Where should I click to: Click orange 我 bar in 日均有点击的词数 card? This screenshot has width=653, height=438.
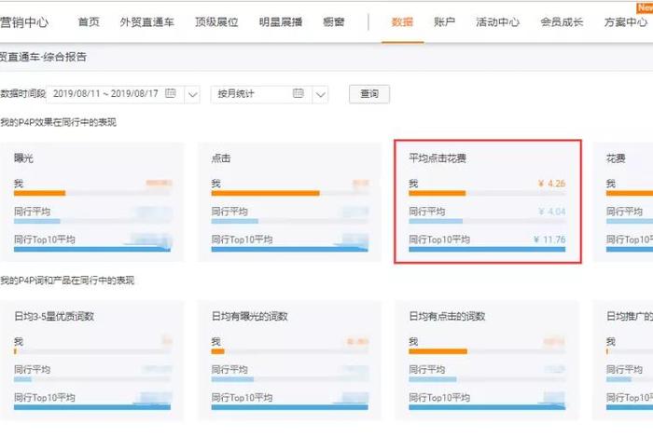point(438,351)
